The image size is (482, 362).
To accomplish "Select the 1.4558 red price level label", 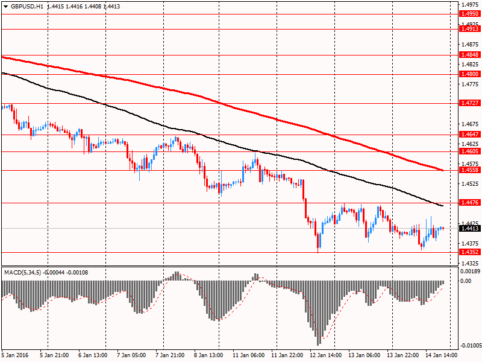I will tap(469, 170).
